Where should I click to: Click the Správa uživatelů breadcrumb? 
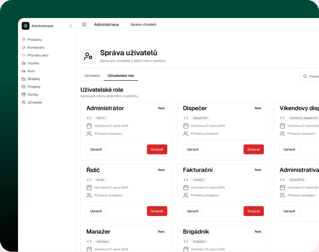point(143,24)
